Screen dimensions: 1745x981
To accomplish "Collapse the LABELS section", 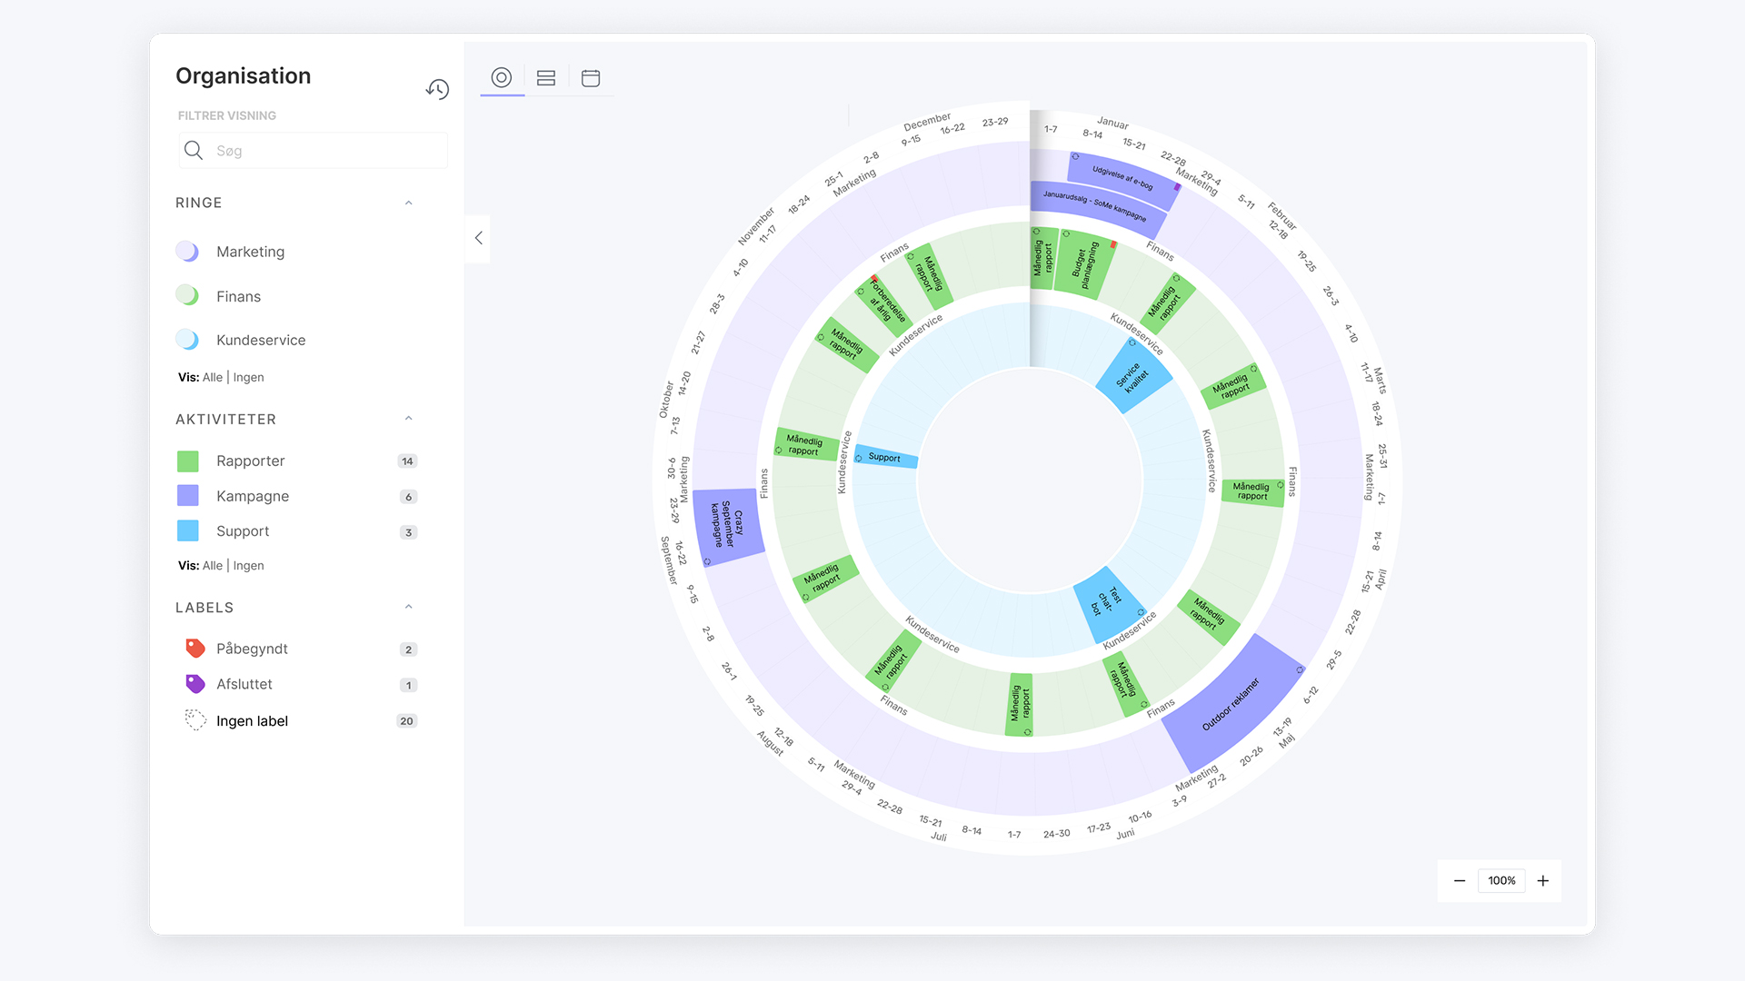I will pyautogui.click(x=409, y=607).
